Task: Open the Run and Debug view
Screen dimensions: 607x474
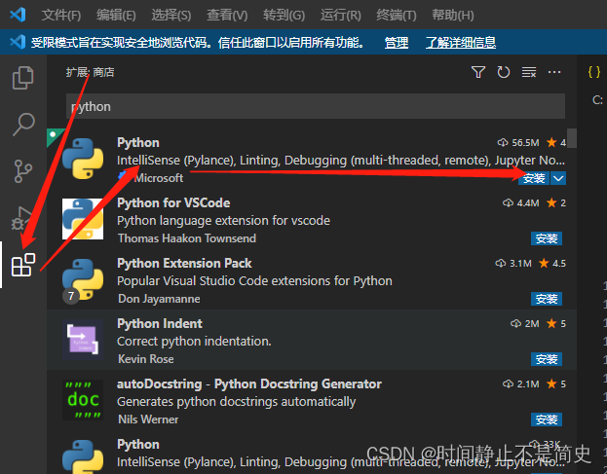Action: tap(21, 218)
